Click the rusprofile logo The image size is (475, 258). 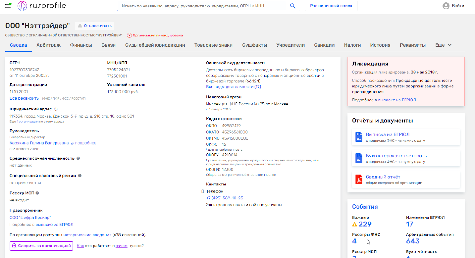pyautogui.click(x=42, y=6)
